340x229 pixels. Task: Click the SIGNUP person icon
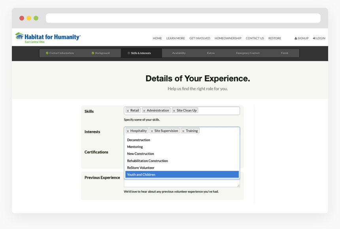click(296, 38)
